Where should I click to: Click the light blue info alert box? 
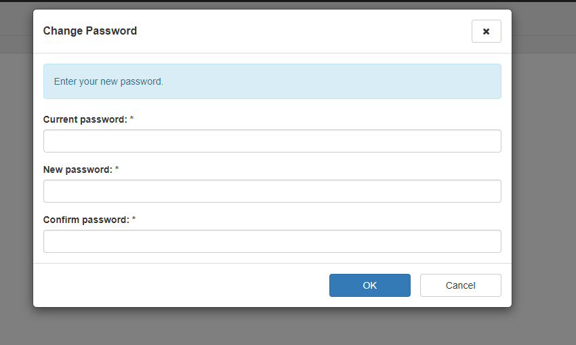pyautogui.click(x=339, y=81)
